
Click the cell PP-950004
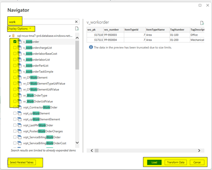[113, 40]
